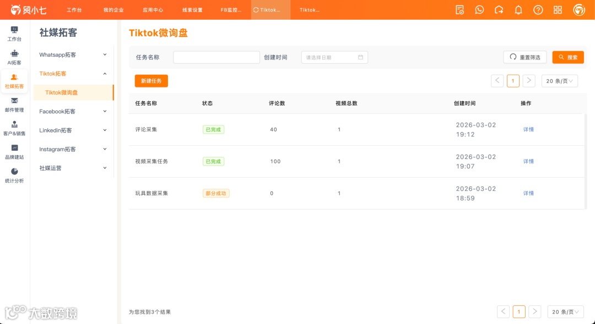Click bottom pagination previous arrow
The image size is (595, 324).
[503, 311]
